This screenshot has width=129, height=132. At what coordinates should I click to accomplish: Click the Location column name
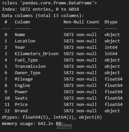click(x=25, y=41)
